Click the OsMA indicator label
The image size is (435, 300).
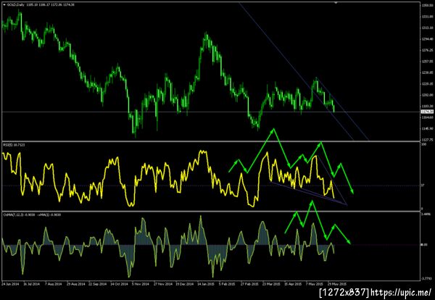(32, 214)
